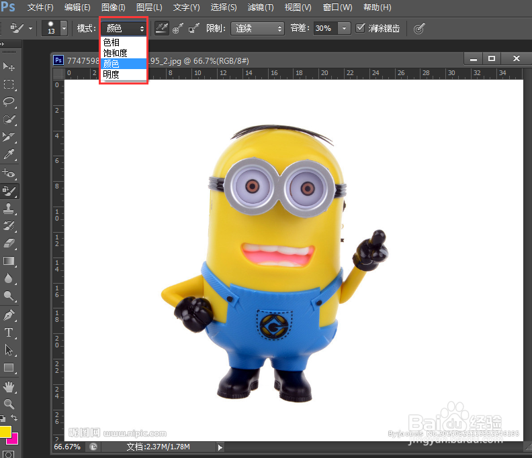The width and height of the screenshot is (532, 458).
Task: Reset default foreground and background colors
Action: [x=3, y=418]
